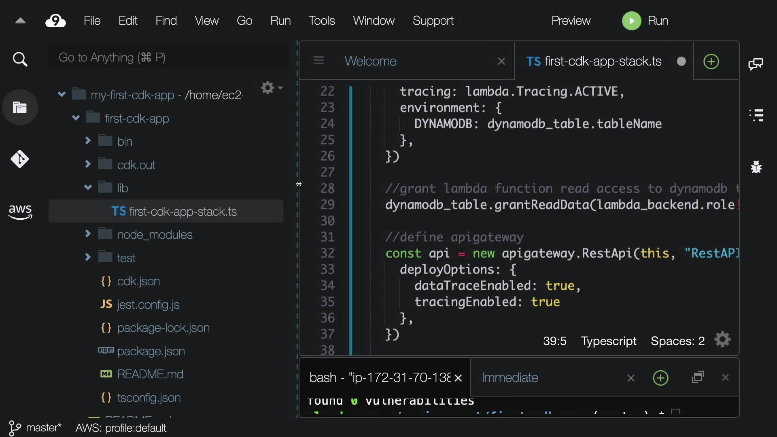Open the Collaborate chat icon
This screenshot has width=777, height=437.
[756, 64]
